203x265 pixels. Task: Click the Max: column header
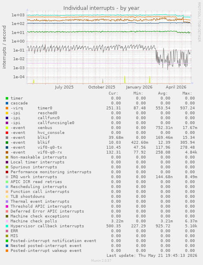(x=187, y=93)
